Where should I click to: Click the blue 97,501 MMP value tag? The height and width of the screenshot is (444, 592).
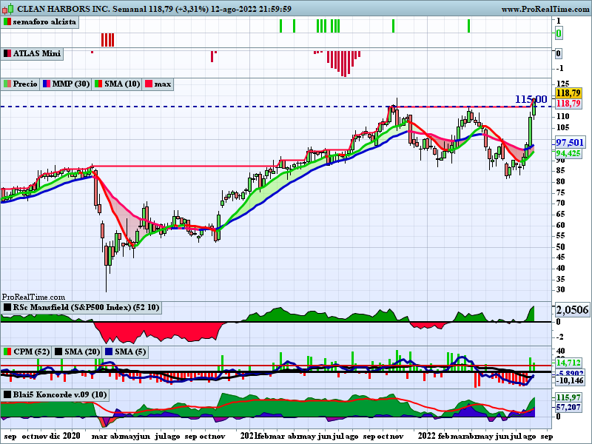point(570,142)
